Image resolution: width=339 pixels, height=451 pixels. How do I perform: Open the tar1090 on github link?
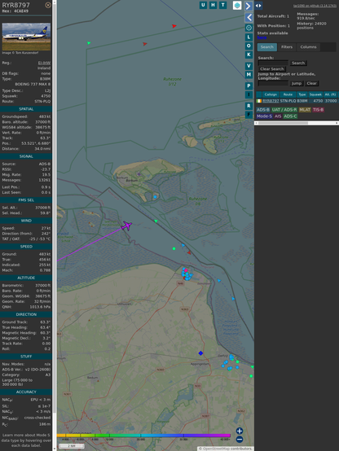315,6
